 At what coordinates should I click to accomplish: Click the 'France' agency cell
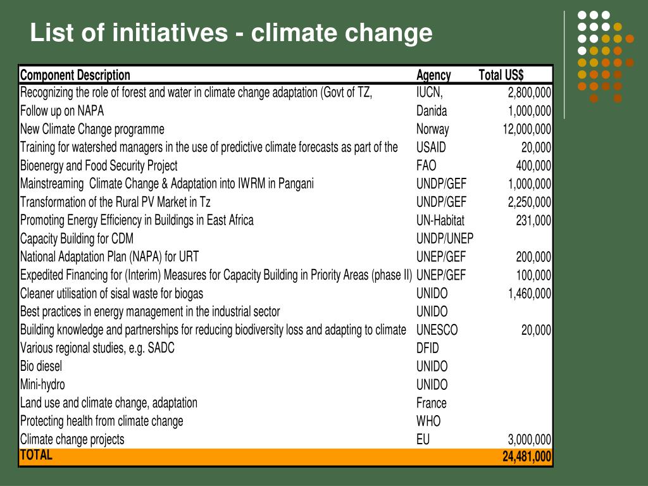431,403
